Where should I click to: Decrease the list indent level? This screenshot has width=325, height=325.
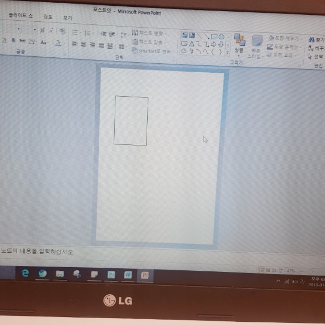click(x=103, y=33)
